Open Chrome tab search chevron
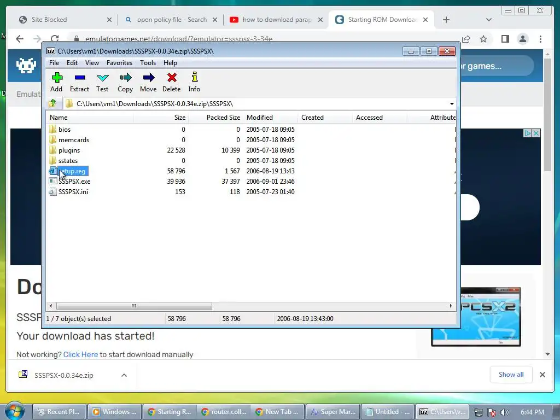 489,20
